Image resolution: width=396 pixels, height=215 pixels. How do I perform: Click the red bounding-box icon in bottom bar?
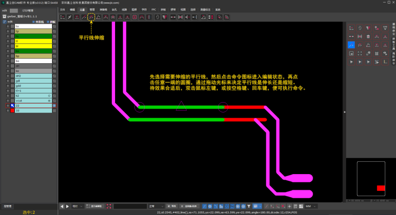tap(109, 206)
